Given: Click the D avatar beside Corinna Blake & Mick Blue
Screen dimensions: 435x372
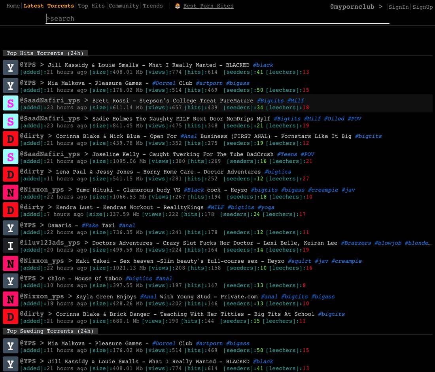Looking at the screenshot, I should pos(11,139).
